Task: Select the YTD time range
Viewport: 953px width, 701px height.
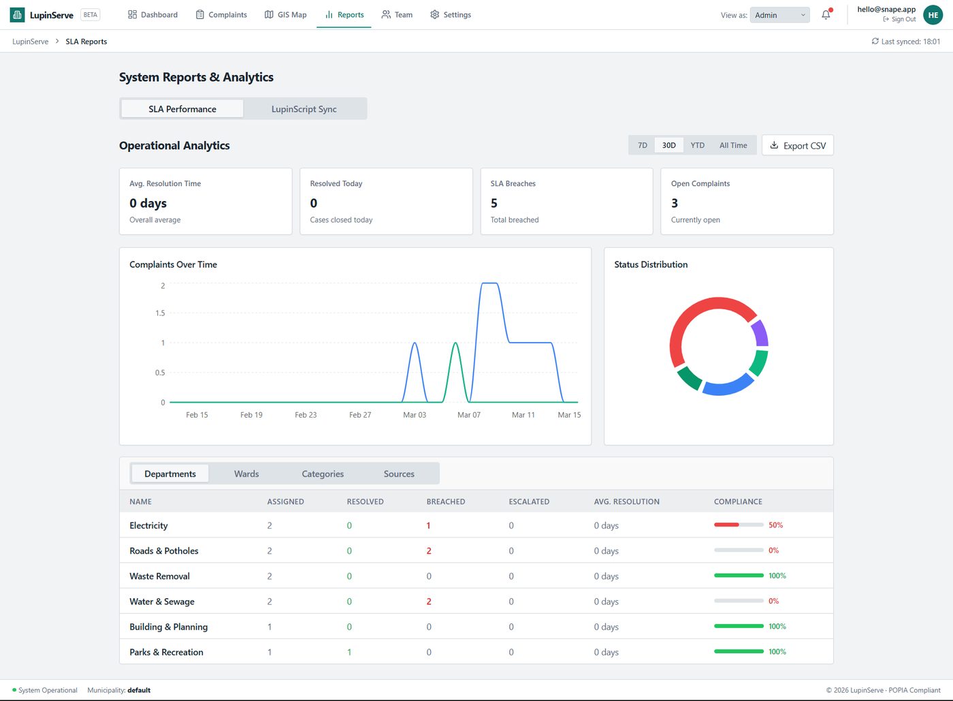Action: pyautogui.click(x=698, y=145)
